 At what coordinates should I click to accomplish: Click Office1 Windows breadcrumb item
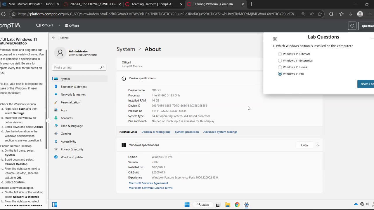pyautogui.click(x=72, y=26)
